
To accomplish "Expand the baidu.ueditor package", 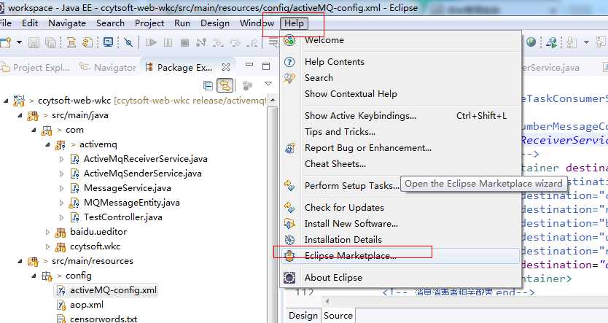I will (x=47, y=232).
